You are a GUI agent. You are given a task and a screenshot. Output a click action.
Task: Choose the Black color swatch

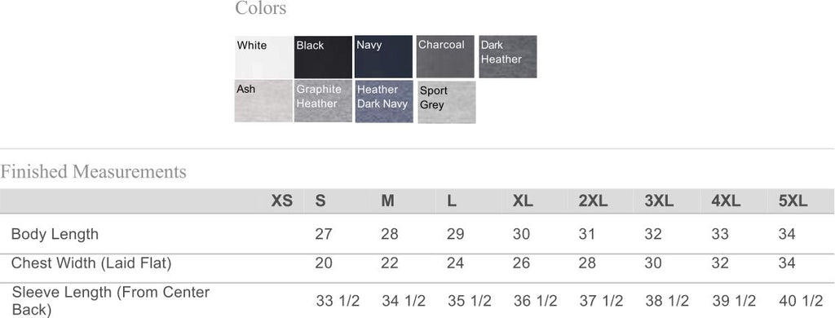pyautogui.click(x=323, y=57)
